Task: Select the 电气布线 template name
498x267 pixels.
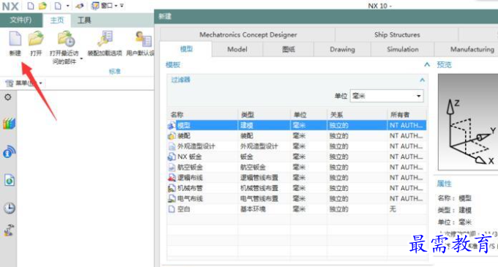Action: pos(190,198)
